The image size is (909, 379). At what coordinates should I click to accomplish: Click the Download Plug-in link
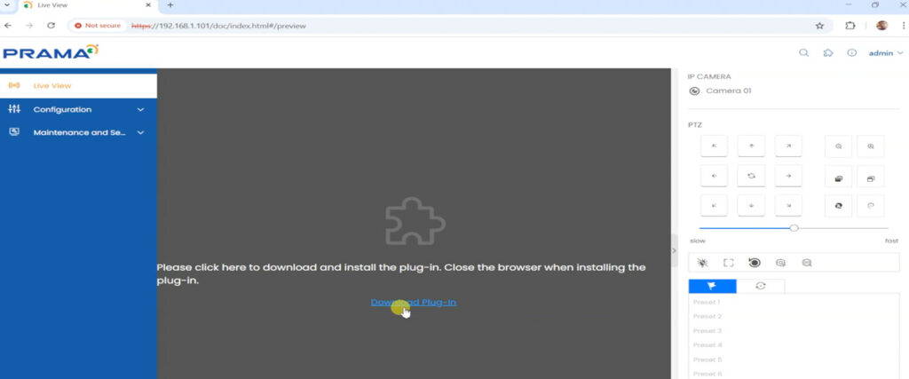[x=414, y=303]
